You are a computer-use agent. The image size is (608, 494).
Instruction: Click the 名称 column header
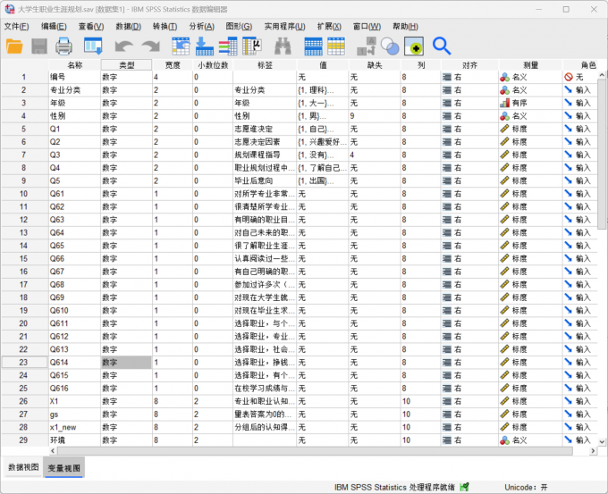click(x=74, y=64)
